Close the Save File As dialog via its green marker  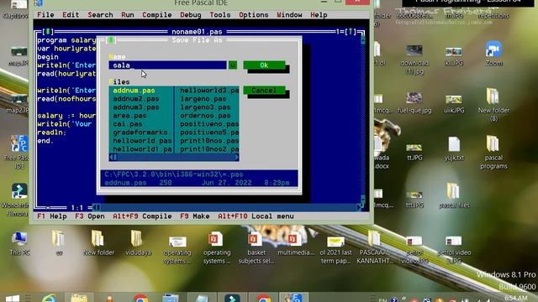coord(111,40)
